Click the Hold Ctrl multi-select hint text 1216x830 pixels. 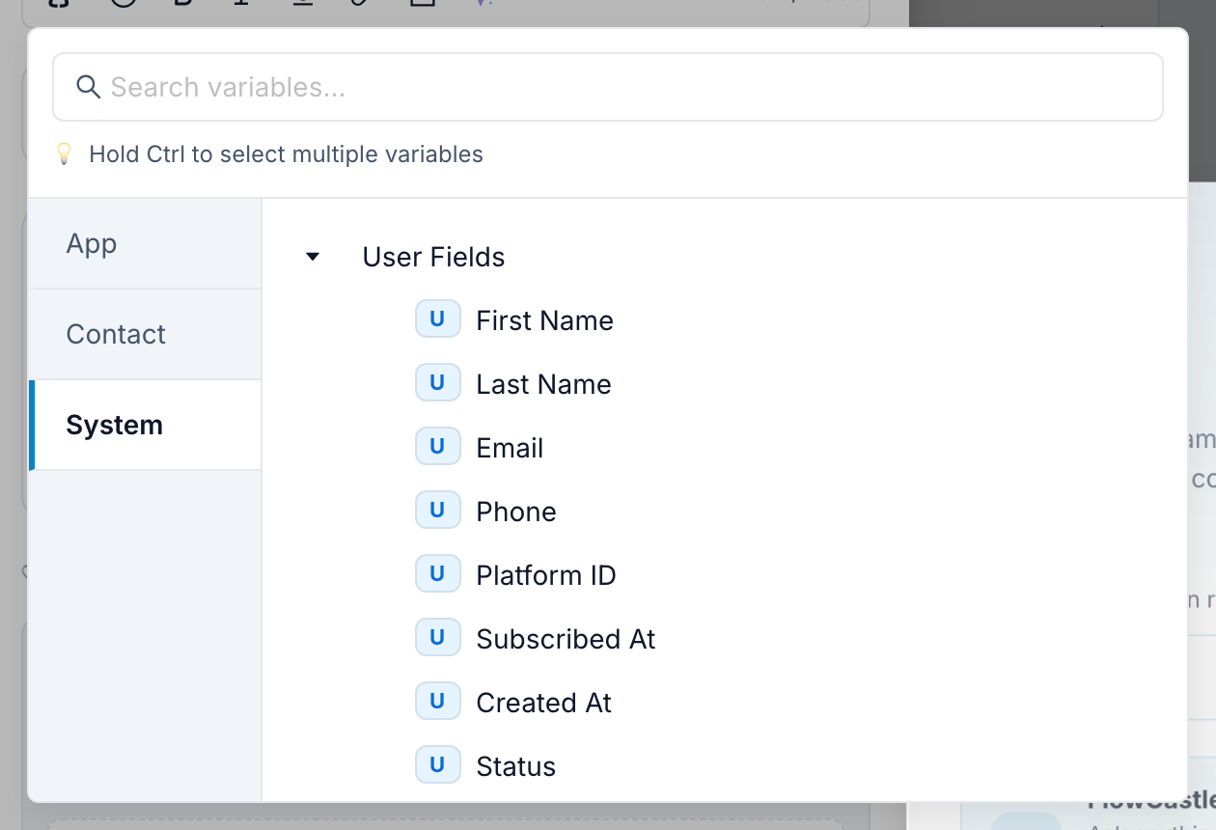tap(286, 154)
